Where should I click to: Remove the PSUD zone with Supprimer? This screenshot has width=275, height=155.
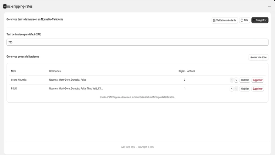pyautogui.click(x=257, y=89)
